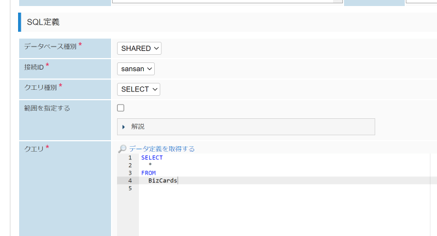Click the クエリ field label
437x236 pixels.
[x=34, y=148]
